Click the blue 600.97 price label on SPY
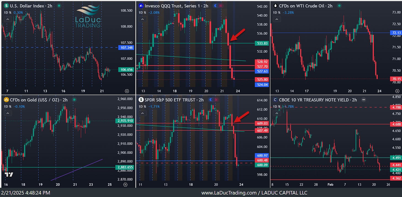402x197 pixels. pyautogui.click(x=261, y=156)
